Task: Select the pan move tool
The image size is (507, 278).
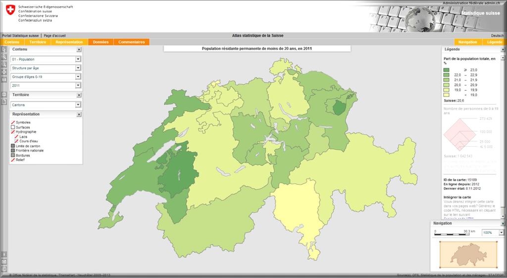Action: (x=4, y=72)
